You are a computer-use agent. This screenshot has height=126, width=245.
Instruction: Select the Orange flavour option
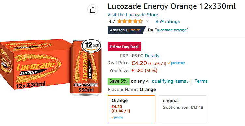tap(131, 109)
